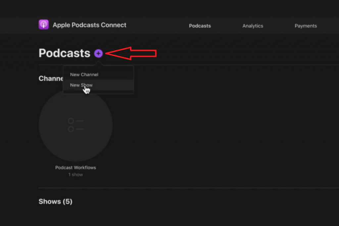339x226 pixels.
Task: Click the dropdown menu's top pointer caret
Action: tap(98, 64)
